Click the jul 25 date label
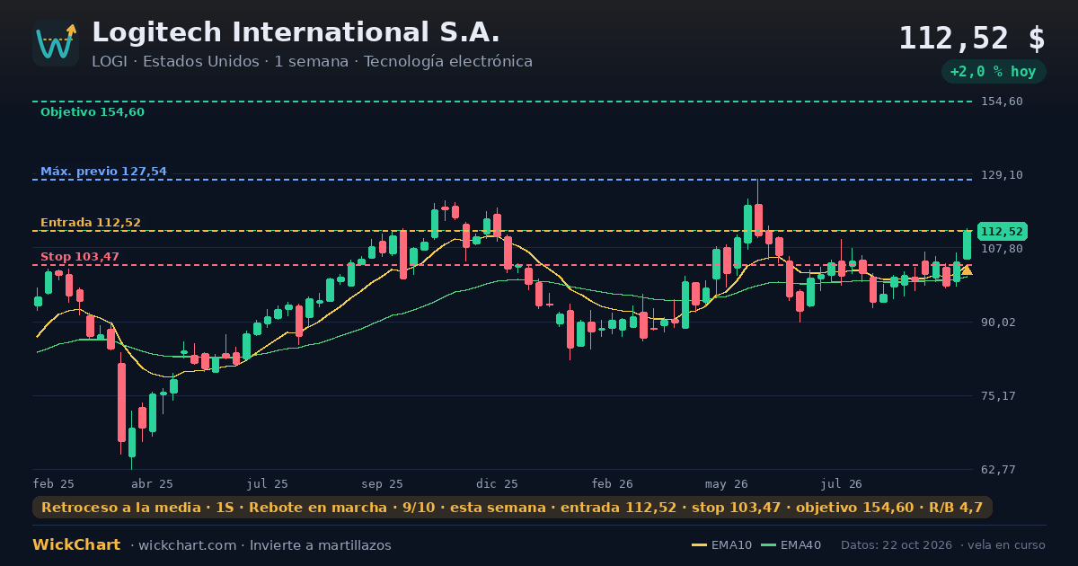Screen dimensions: 1078x566 [268, 483]
